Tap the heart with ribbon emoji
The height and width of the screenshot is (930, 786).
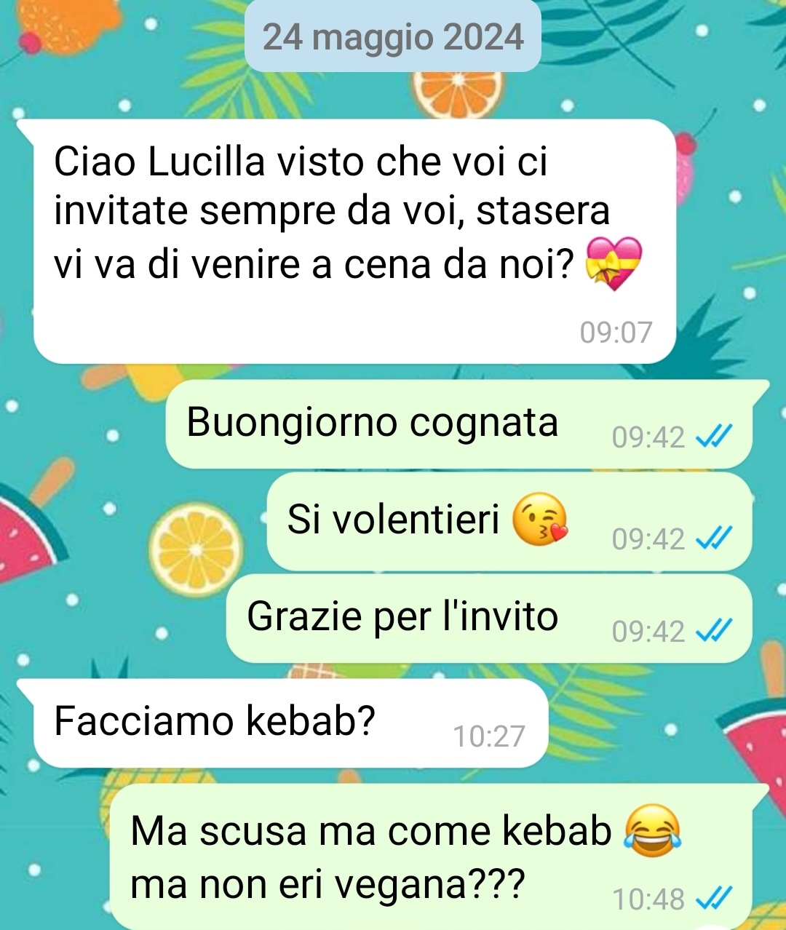[x=615, y=263]
